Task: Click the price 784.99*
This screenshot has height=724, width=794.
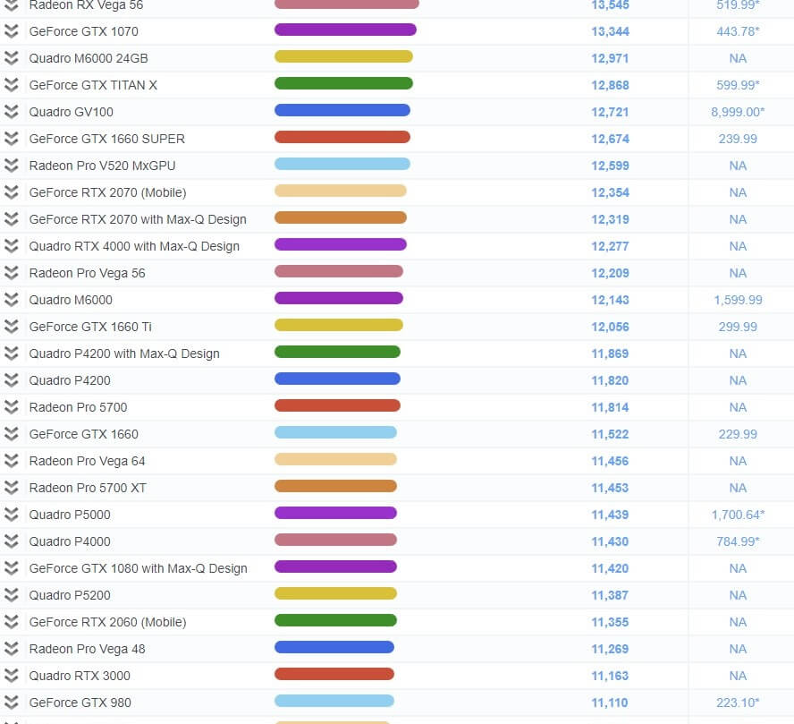Action: 738,541
